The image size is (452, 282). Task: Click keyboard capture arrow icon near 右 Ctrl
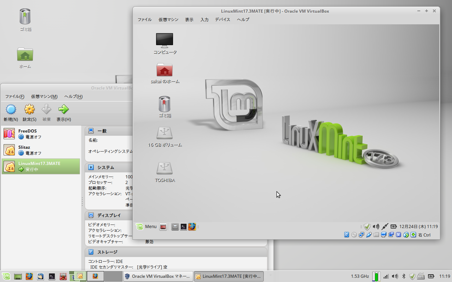point(414,235)
